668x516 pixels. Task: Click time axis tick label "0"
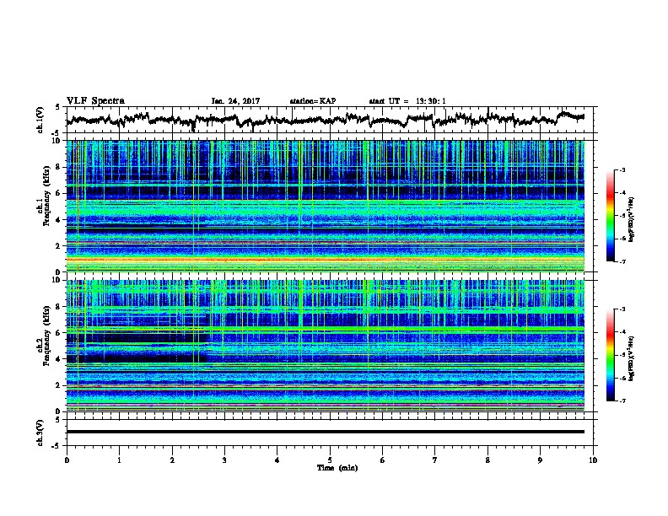pos(67,460)
